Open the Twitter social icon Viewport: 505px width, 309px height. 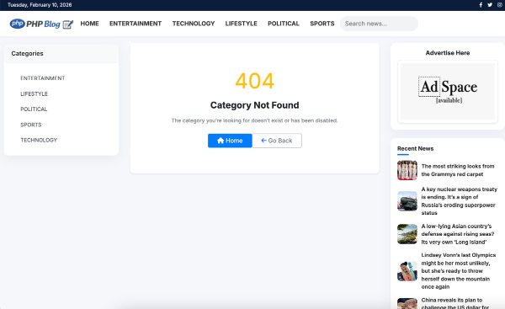[490, 5]
